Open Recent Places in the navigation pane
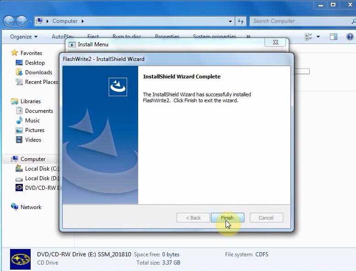The height and width of the screenshot is (271, 356). tap(42, 82)
